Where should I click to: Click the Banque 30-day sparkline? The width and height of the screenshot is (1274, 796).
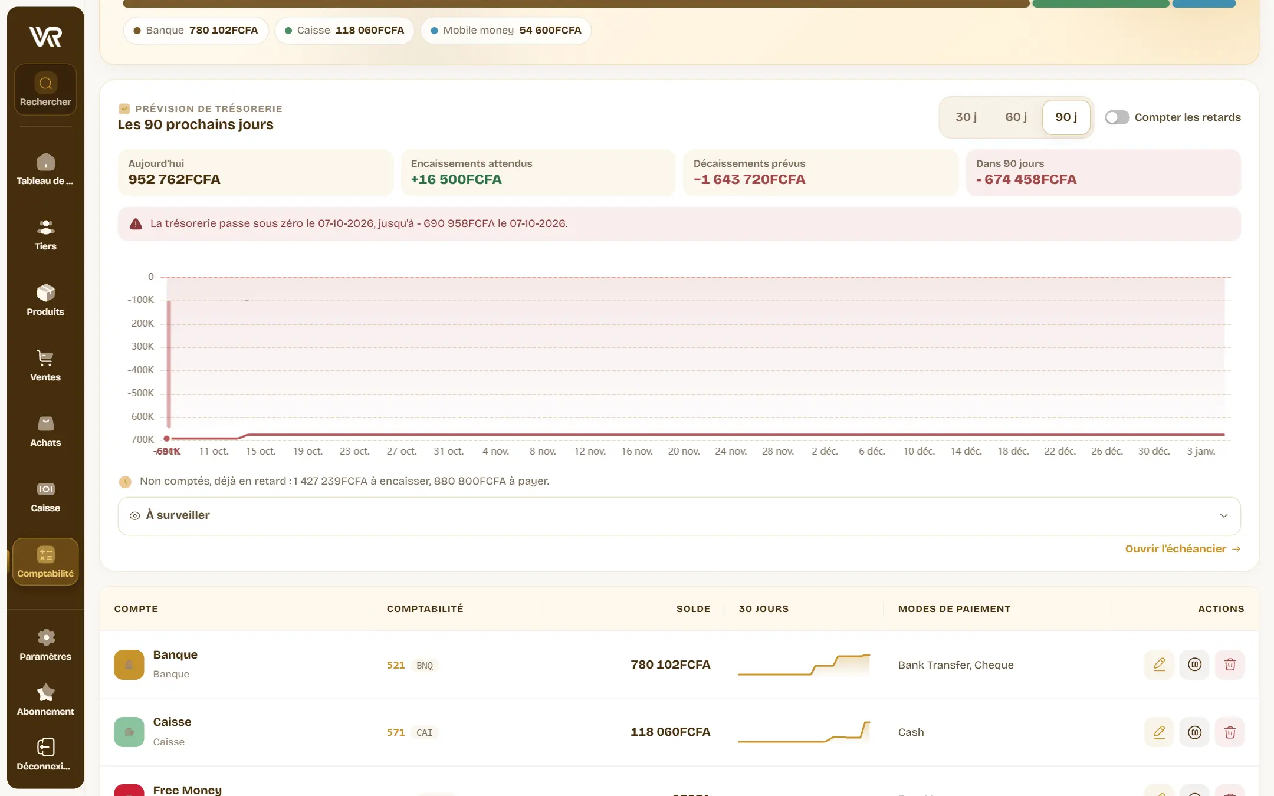pos(804,665)
